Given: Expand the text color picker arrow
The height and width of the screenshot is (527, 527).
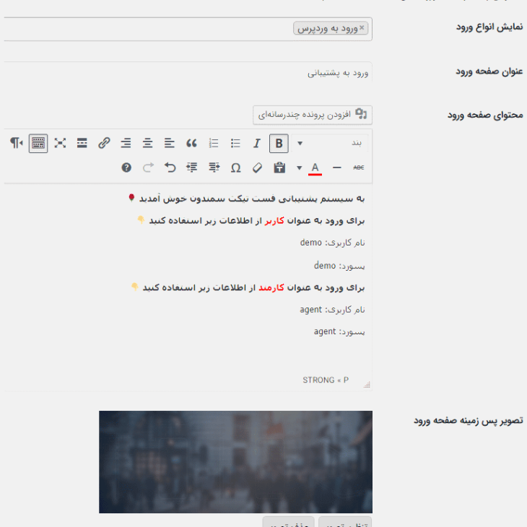Looking at the screenshot, I should (300, 167).
